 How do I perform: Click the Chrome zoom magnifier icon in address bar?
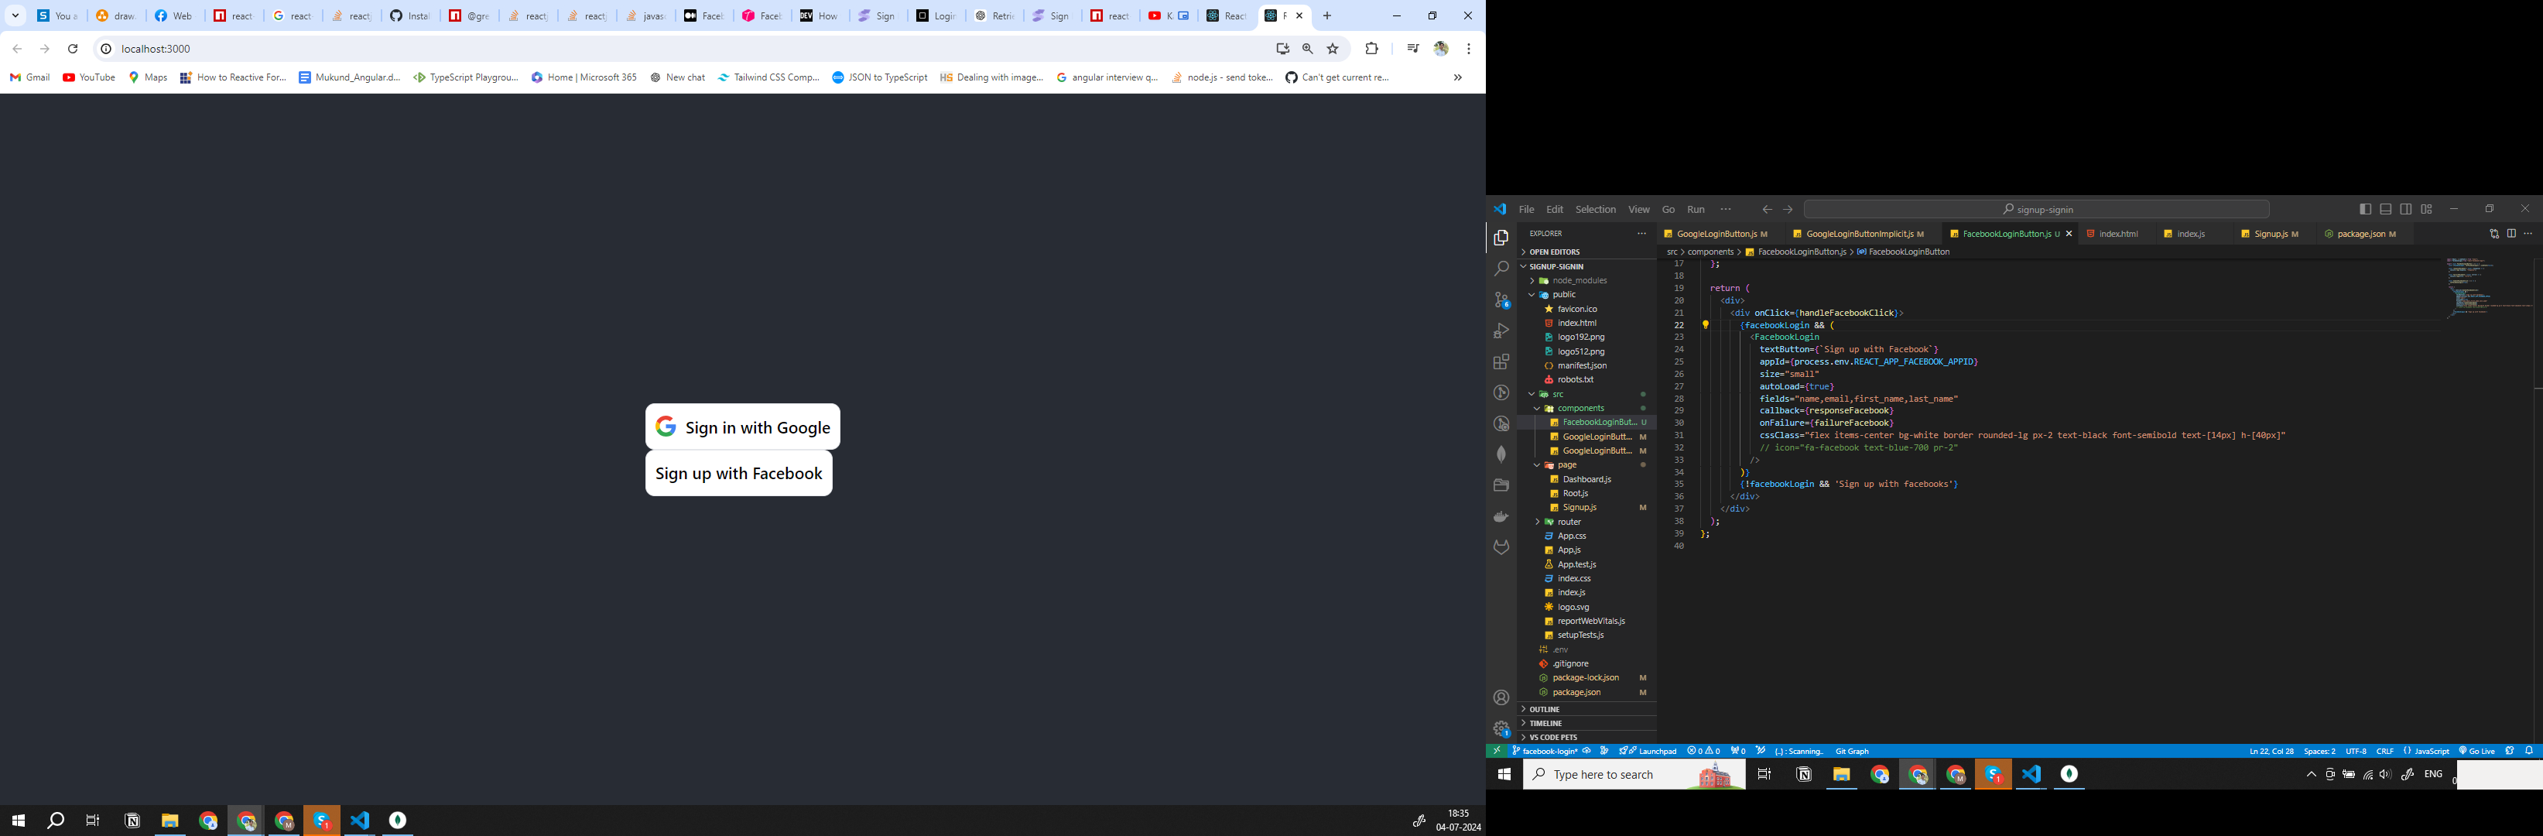pos(1307,48)
